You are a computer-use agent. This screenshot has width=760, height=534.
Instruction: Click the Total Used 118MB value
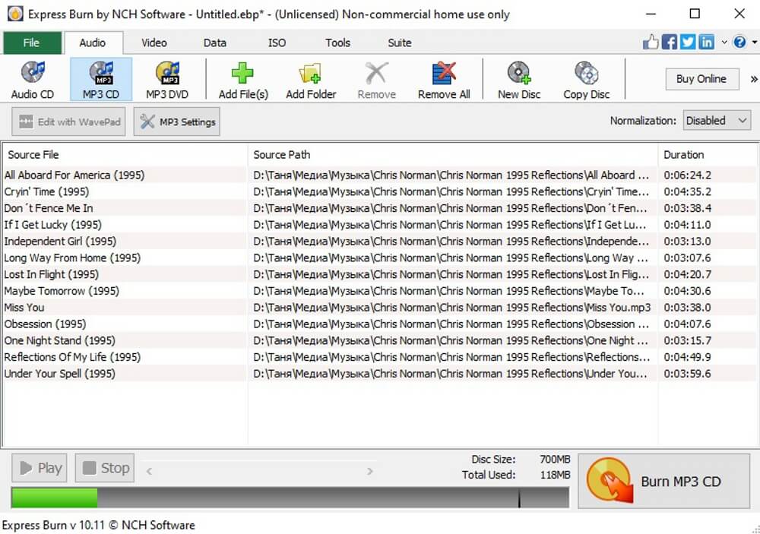[555, 475]
